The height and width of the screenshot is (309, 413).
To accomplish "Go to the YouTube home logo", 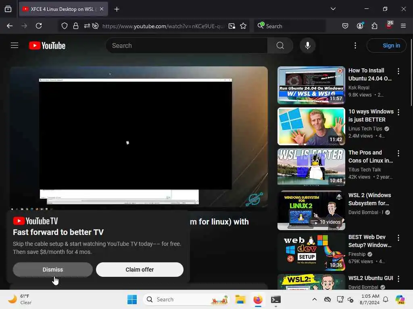I will tap(47, 45).
